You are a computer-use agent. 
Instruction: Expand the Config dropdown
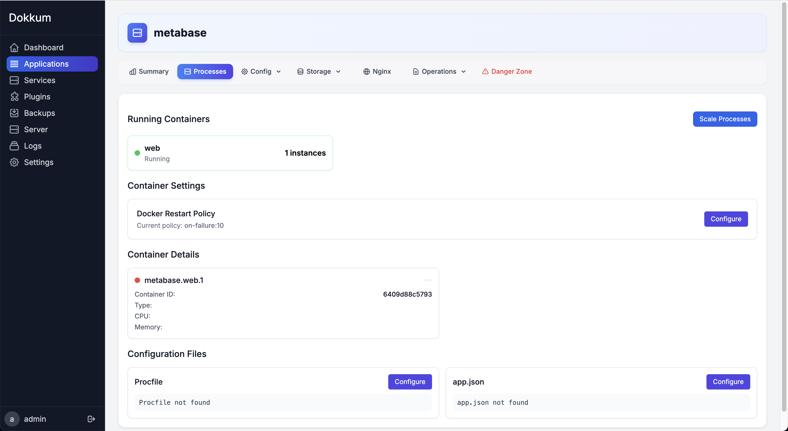pos(261,71)
